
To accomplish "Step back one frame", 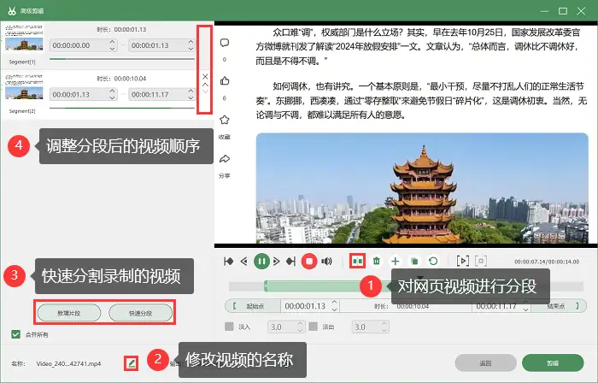I will (244, 262).
